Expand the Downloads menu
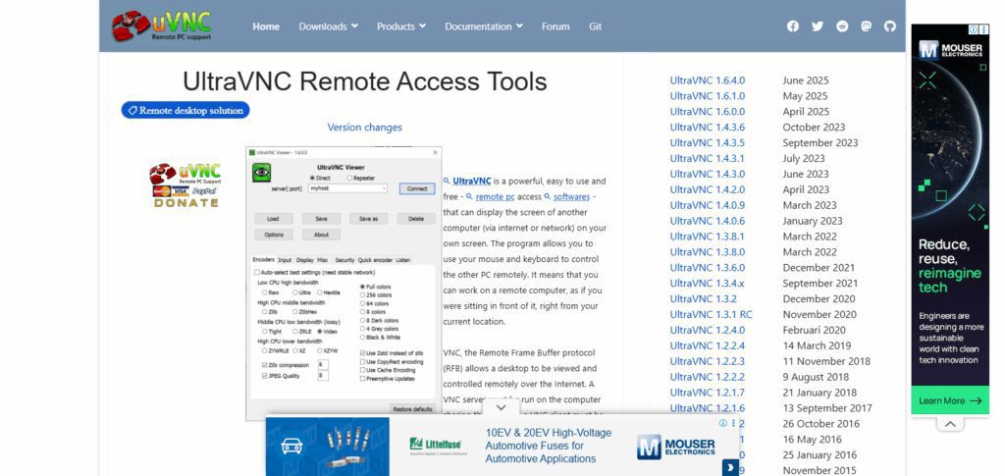The height and width of the screenshot is (476, 1005). pyautogui.click(x=328, y=26)
